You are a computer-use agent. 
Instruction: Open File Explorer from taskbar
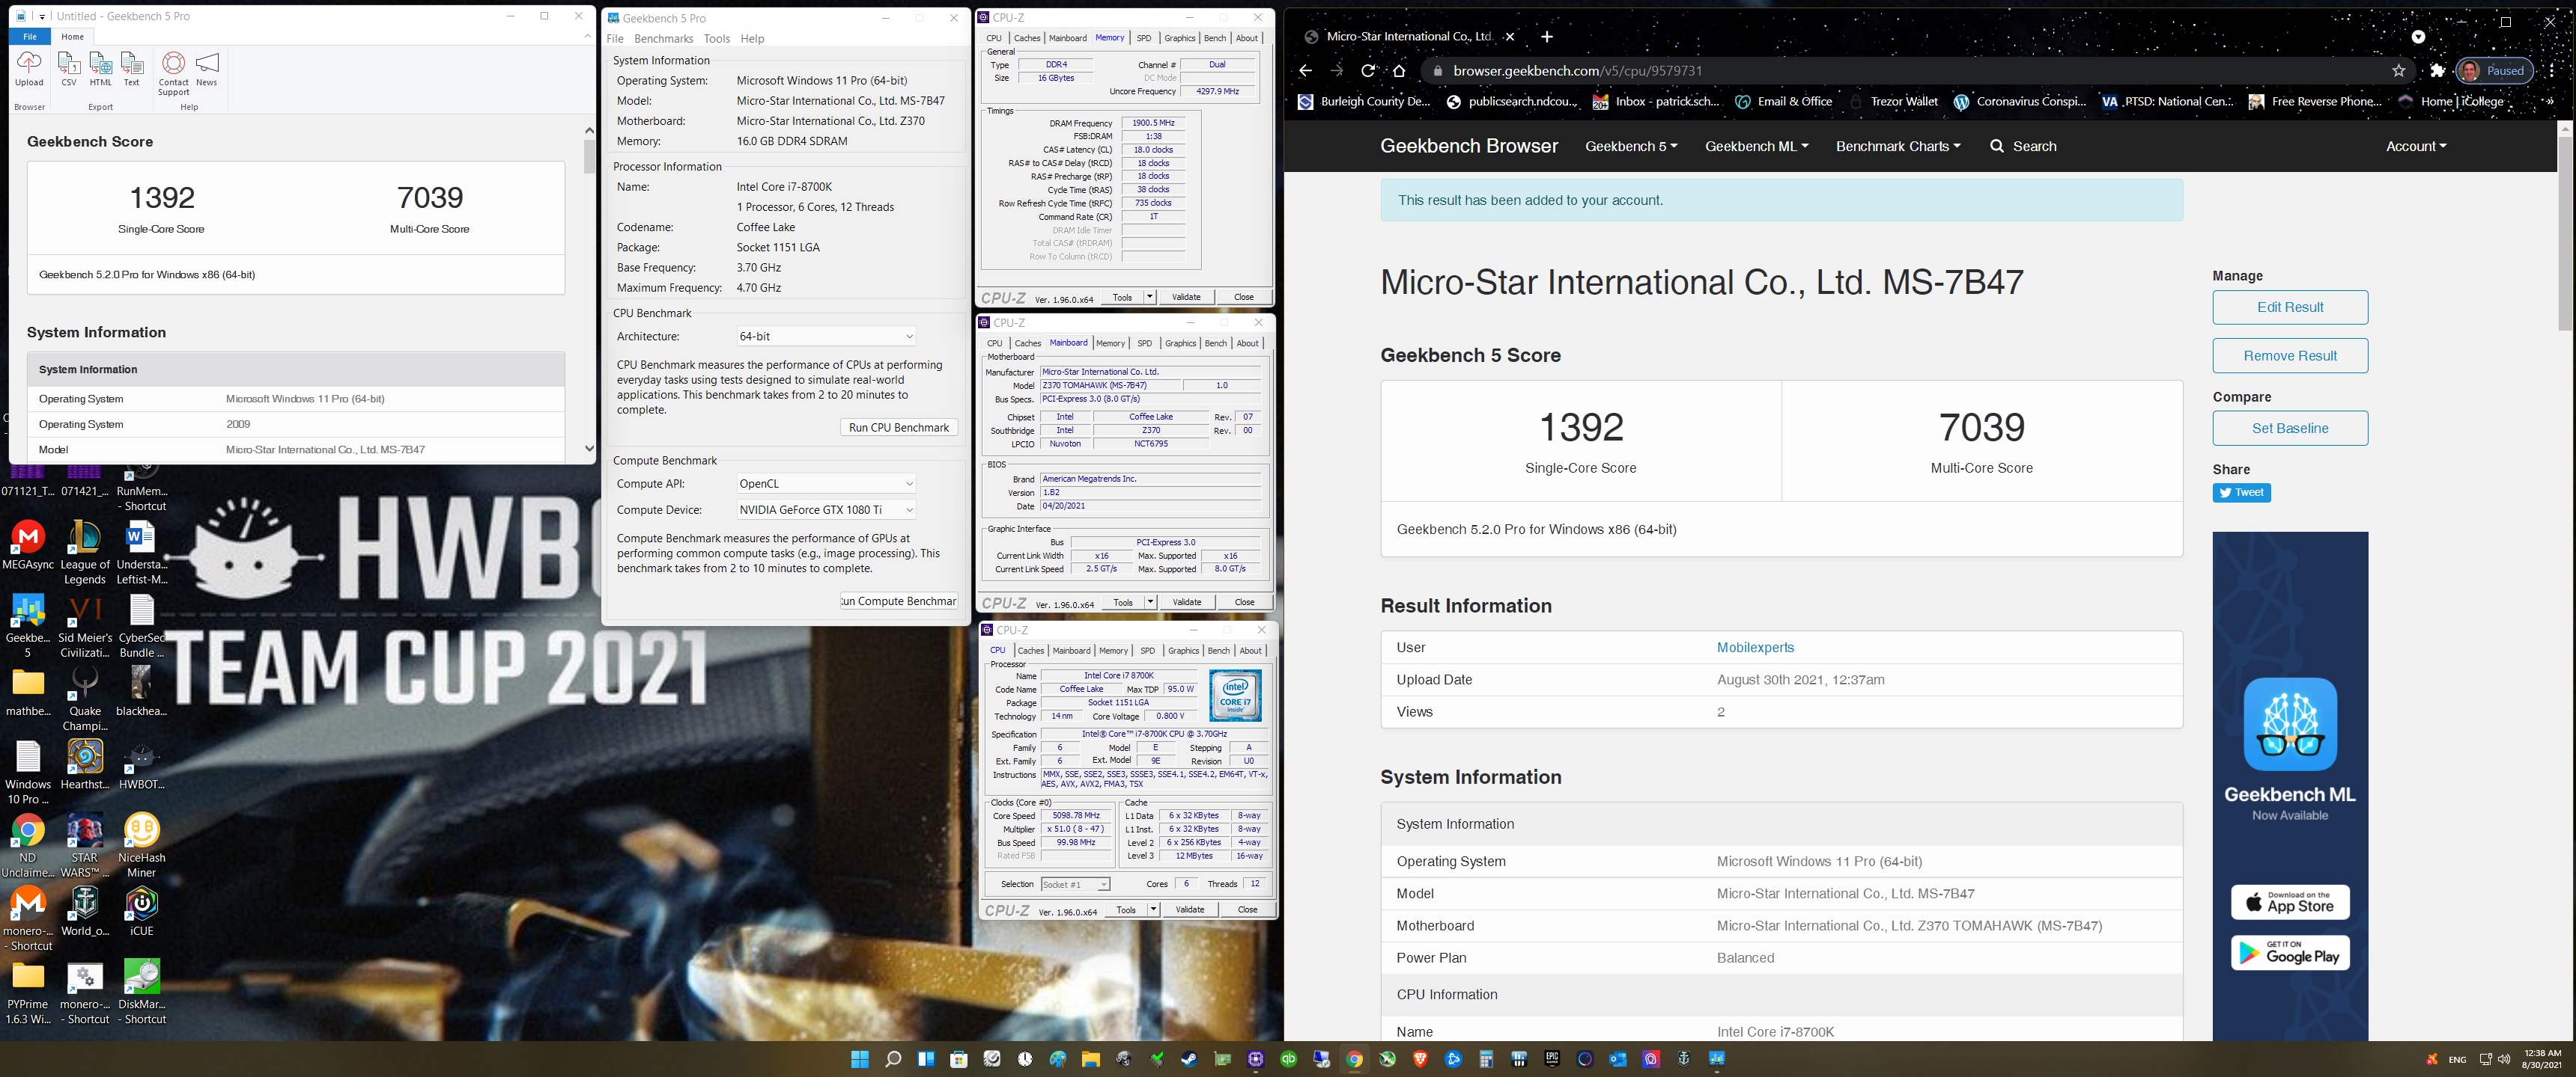tap(1090, 1059)
